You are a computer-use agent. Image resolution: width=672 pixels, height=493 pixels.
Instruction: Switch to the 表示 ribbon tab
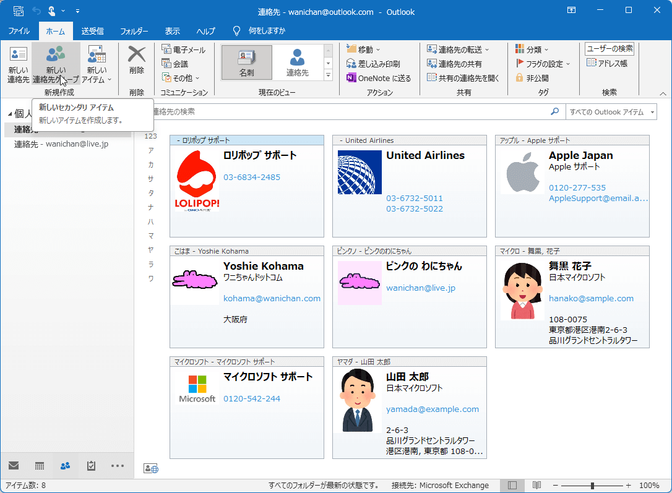click(172, 30)
